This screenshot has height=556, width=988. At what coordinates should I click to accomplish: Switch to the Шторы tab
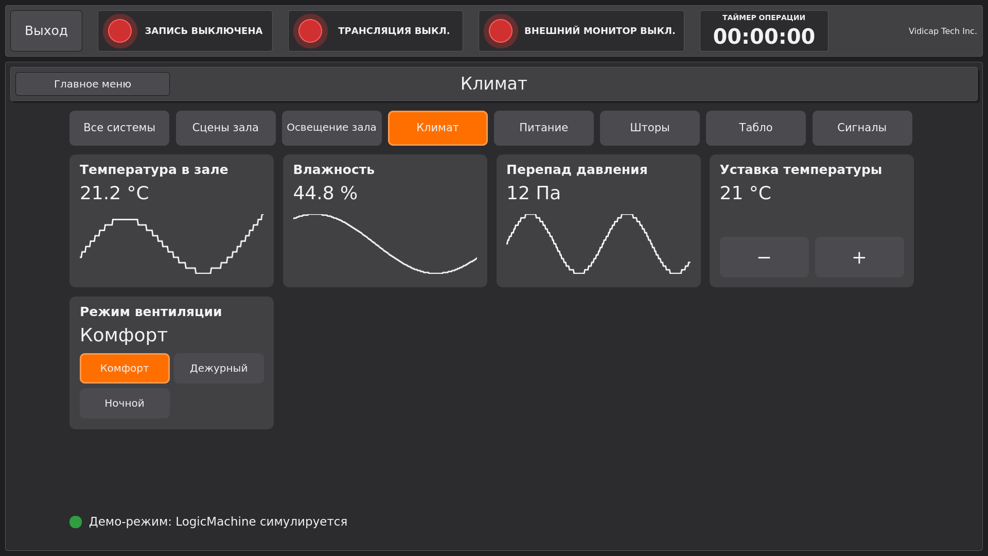click(x=650, y=128)
